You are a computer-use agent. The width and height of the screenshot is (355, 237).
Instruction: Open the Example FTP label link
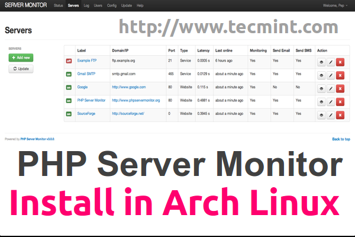click(87, 60)
